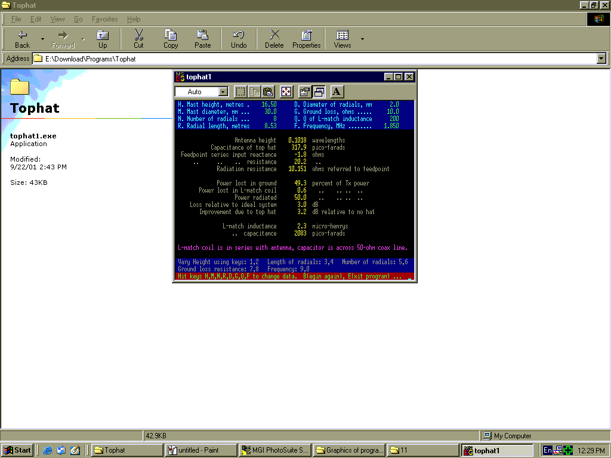Screen dimensions: 611x458
Task: Click the Start button
Action: click(x=17, y=450)
